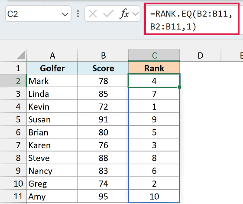Click Nancy's score of 83

(103, 171)
